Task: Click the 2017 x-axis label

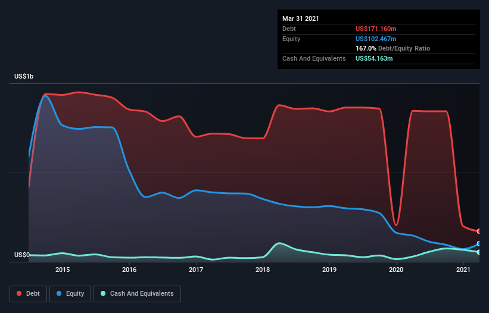Action: click(196, 270)
